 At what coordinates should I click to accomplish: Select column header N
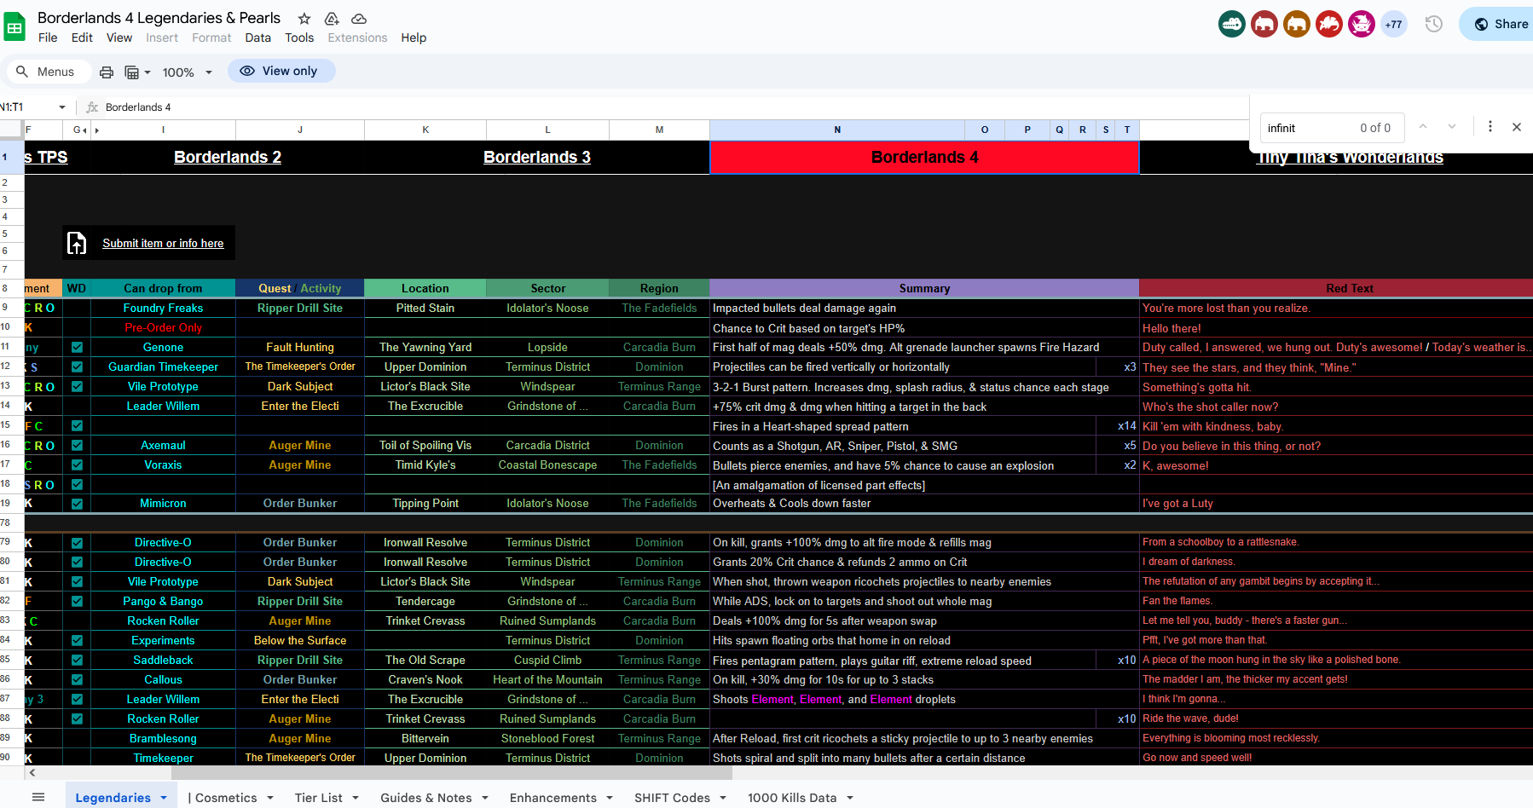tap(837, 130)
